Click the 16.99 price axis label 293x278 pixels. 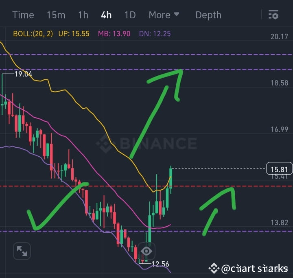(x=279, y=129)
